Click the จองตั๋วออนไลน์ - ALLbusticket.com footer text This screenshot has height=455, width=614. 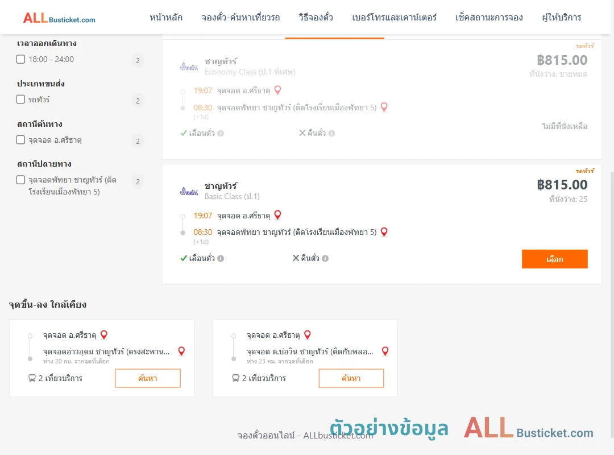[305, 436]
